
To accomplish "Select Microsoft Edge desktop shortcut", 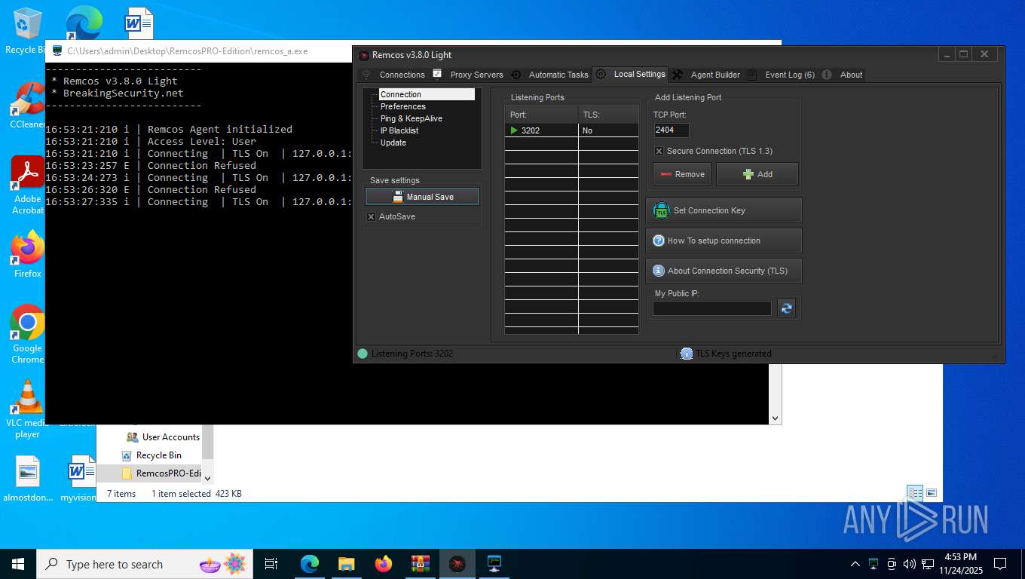I will coord(84,23).
